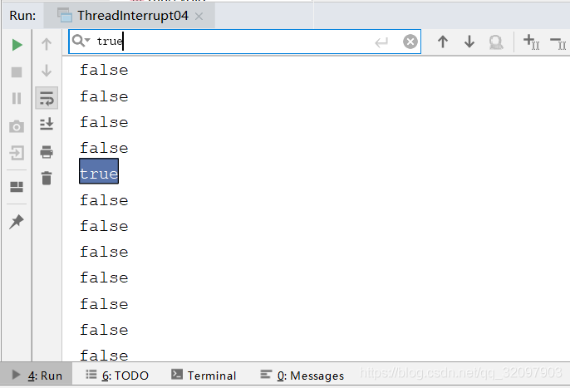Screen dimensions: 570x388
Task: Pause the program output
Action: pos(17,98)
